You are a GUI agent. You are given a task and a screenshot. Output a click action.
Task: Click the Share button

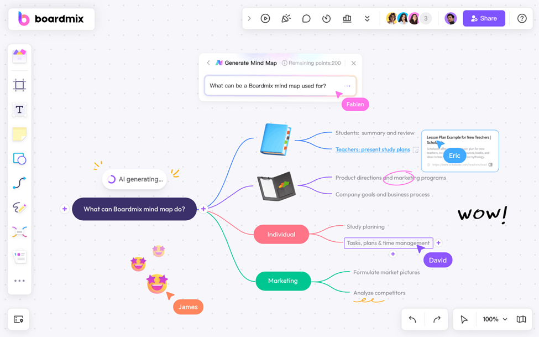484,18
